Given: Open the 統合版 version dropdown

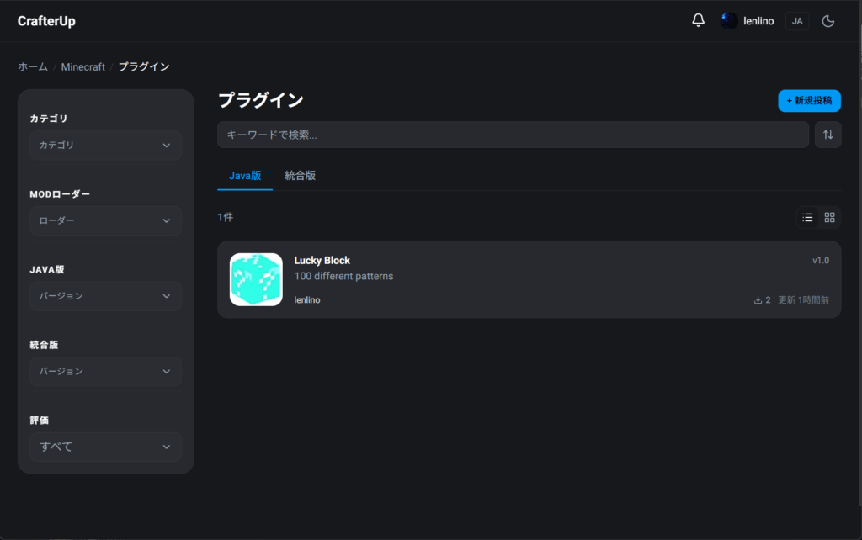Looking at the screenshot, I should [x=105, y=371].
